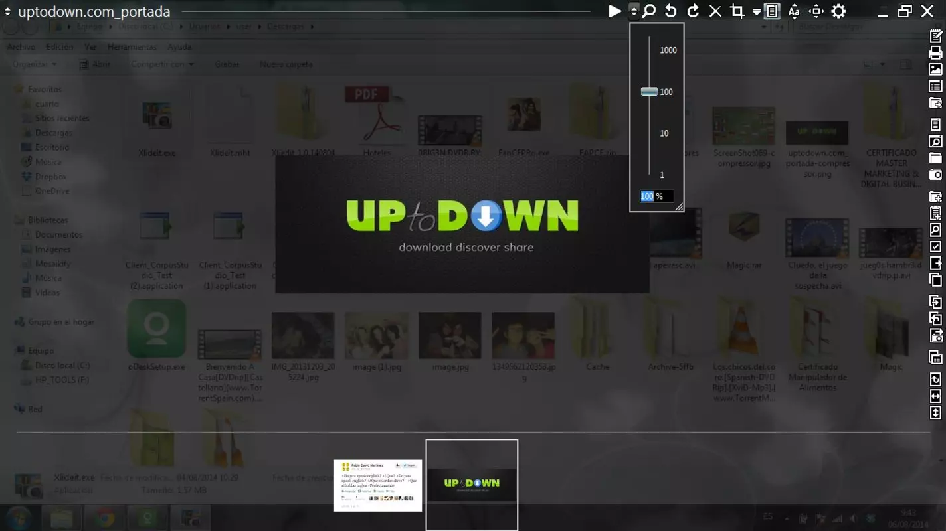Click the uptodown.com_portada title text

click(94, 12)
